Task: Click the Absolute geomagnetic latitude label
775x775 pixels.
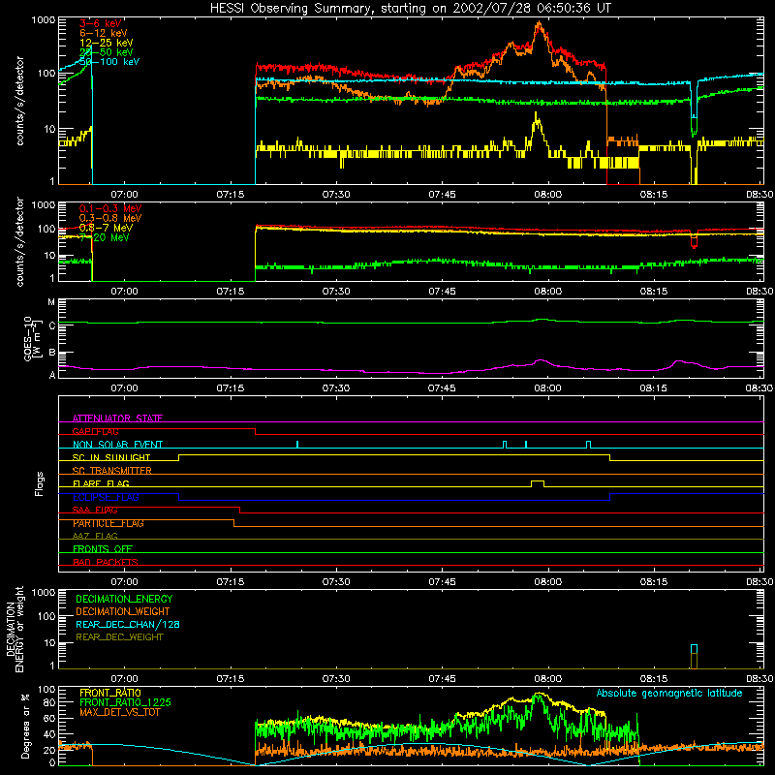Action: tap(669, 693)
